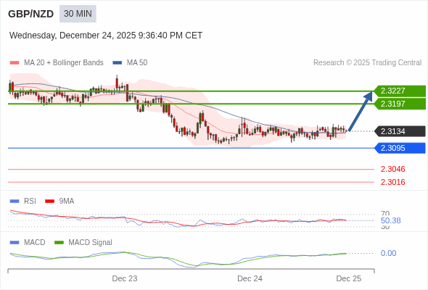Click the MA 50 blue legend swatch
The width and height of the screenshot is (428, 290).
[x=118, y=63]
